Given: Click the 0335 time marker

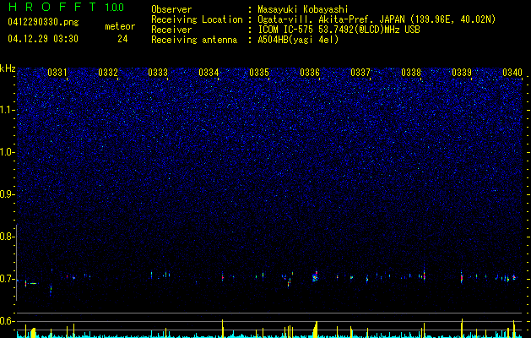Looking at the screenshot, I should (259, 73).
